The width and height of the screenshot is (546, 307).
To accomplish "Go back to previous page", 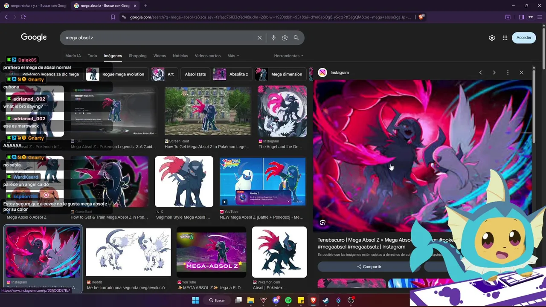I will point(6,17).
